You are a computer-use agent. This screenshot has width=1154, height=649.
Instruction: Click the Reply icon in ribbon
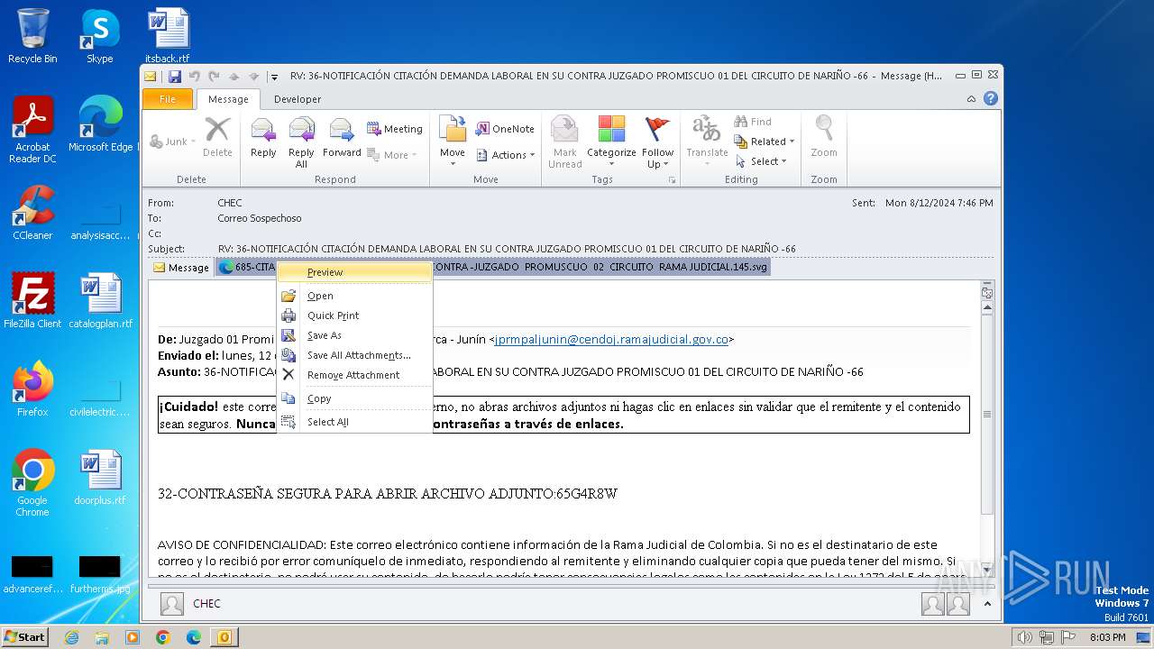[263, 139]
